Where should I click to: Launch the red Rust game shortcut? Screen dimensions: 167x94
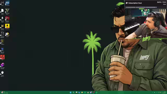pos(2,57)
